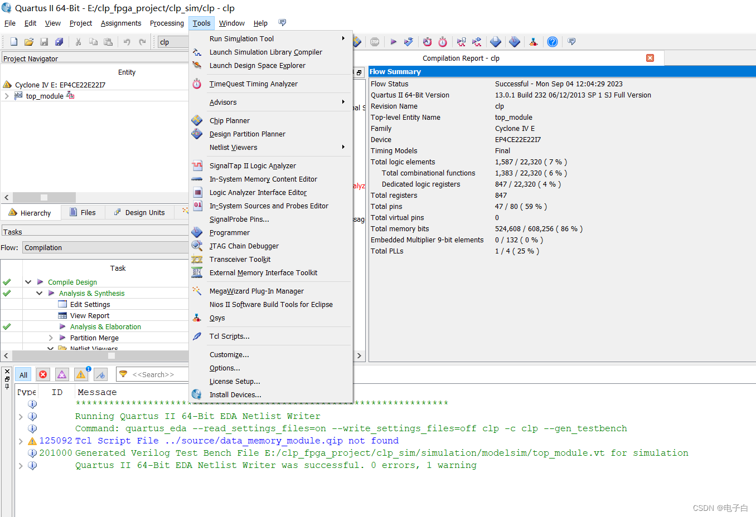
Task: Click the MegaWizard Plug-In Manager wand icon
Action: pyautogui.click(x=197, y=291)
